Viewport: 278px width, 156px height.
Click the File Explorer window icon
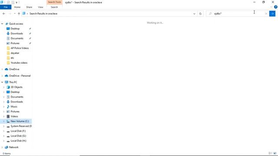(x=2, y=2)
